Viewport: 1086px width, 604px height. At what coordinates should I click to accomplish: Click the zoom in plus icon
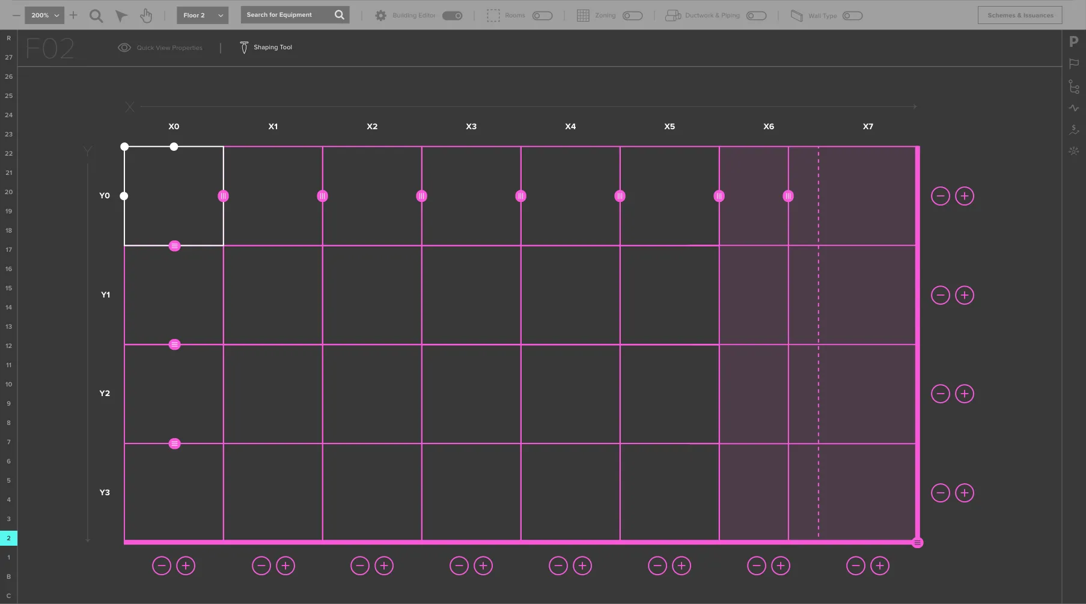click(x=73, y=15)
